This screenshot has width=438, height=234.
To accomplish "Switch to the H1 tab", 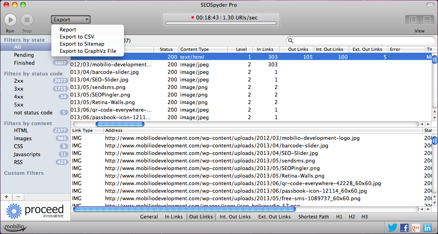I will tap(339, 217).
